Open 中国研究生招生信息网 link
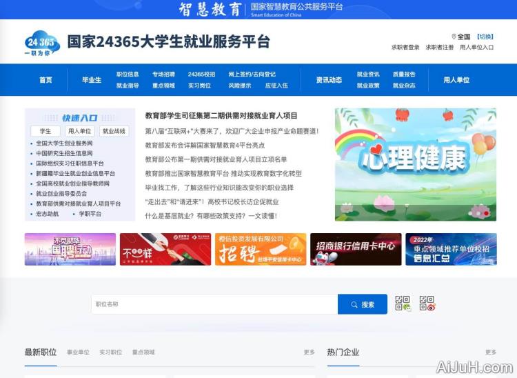 [64, 153]
